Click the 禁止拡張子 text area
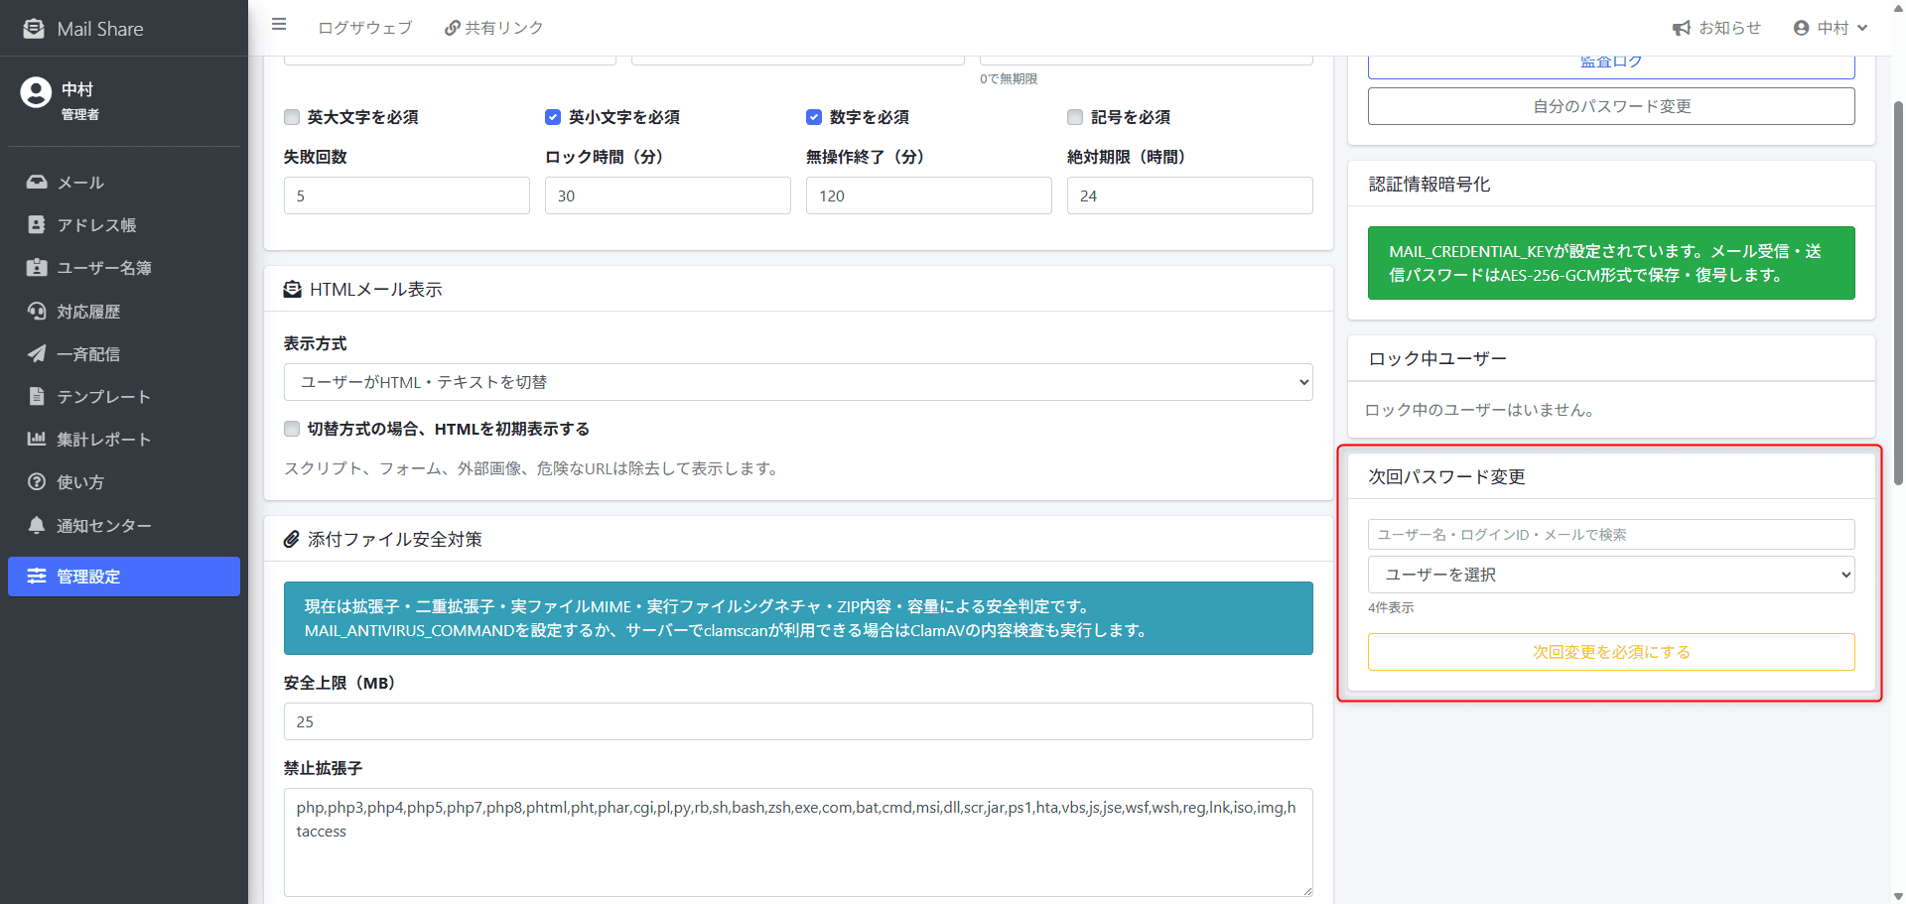The height and width of the screenshot is (904, 1906). pos(798,842)
